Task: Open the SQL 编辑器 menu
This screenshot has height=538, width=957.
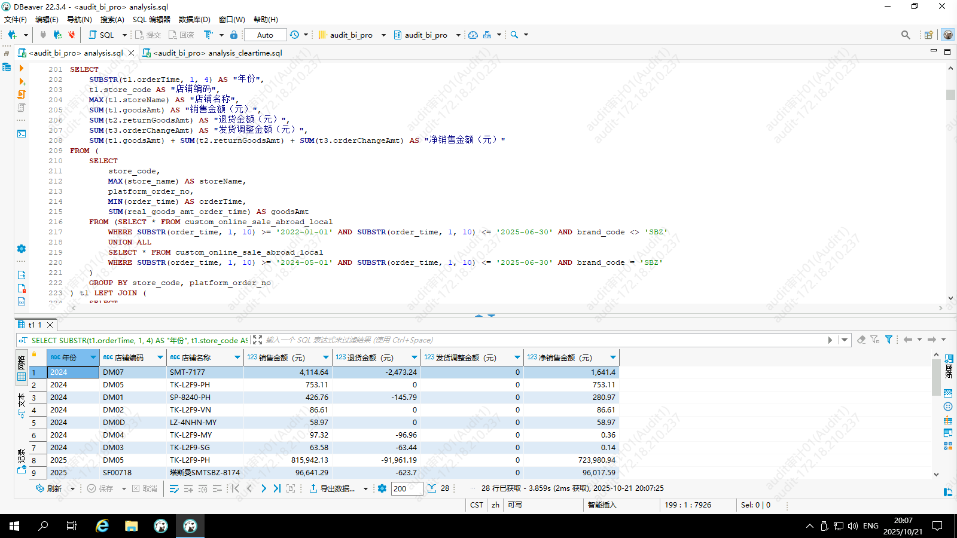Action: click(x=151, y=20)
